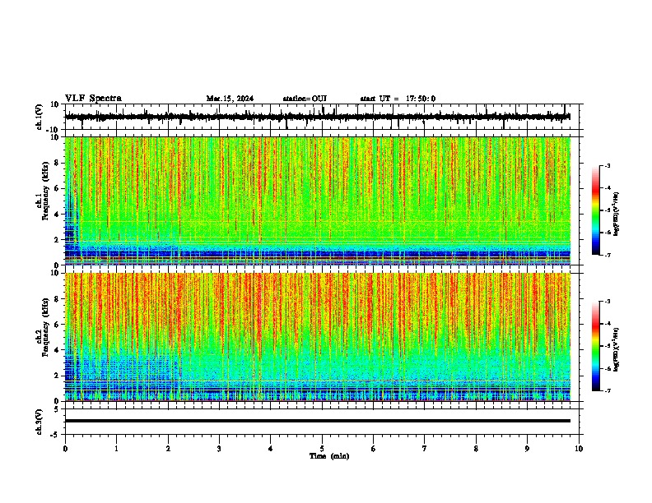Click the "VLF Spectra" plot title
652x503 pixels.
(x=93, y=99)
